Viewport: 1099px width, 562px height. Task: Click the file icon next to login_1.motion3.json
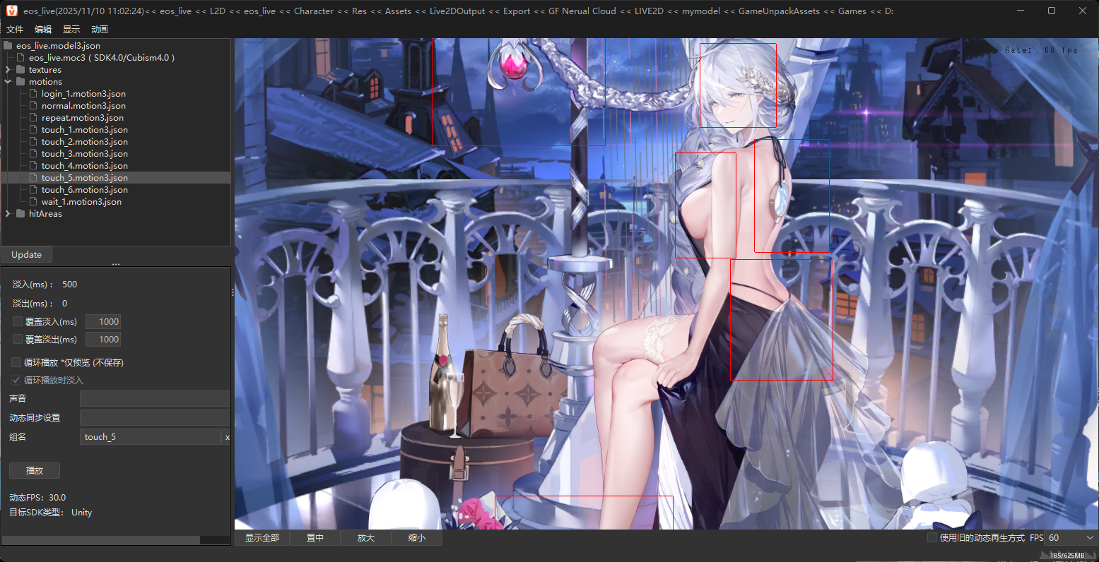click(x=34, y=93)
